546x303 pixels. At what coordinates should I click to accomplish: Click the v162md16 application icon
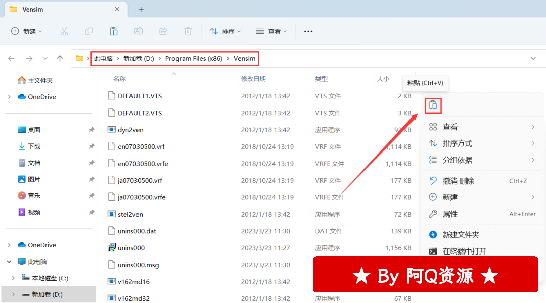(x=111, y=281)
